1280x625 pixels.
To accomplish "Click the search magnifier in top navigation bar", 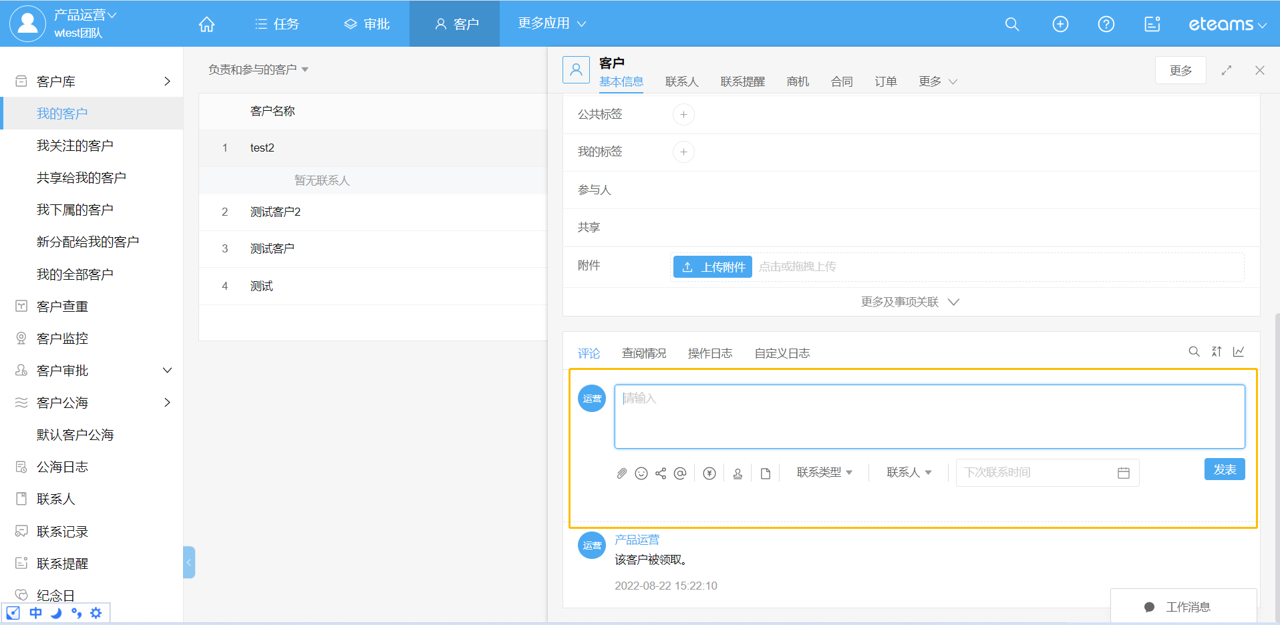I will pos(1012,24).
